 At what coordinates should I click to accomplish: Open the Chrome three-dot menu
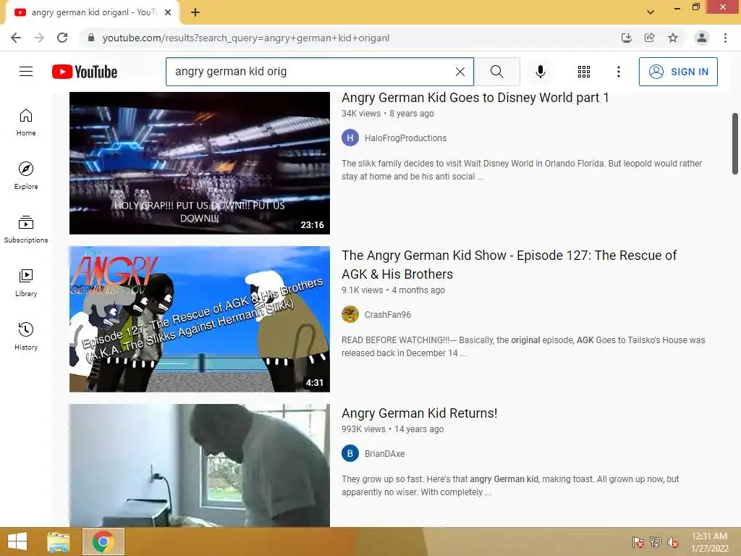coord(725,38)
